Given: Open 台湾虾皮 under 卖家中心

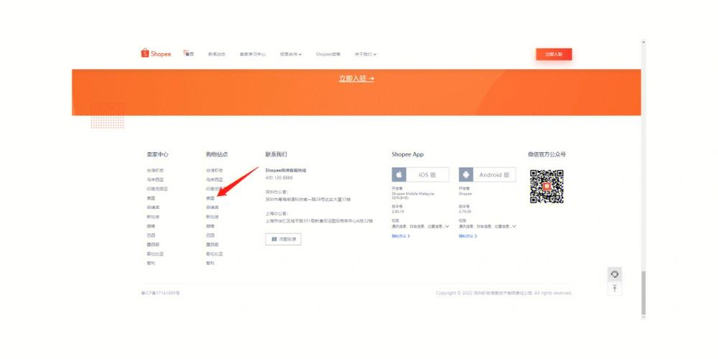Looking at the screenshot, I should (155, 170).
